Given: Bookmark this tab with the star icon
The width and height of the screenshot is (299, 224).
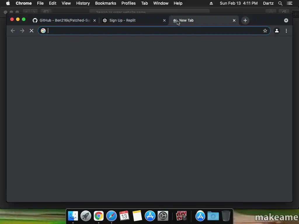Looking at the screenshot, I should pos(265,31).
